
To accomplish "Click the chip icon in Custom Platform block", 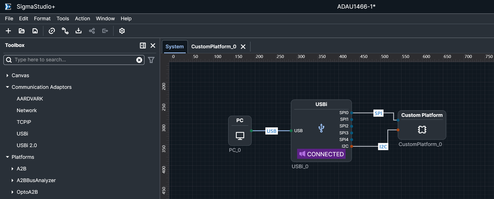I will coord(422,130).
